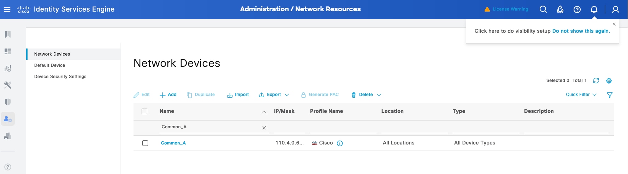The width and height of the screenshot is (628, 174).
Task: Open Default Device in side menu
Action: click(x=49, y=65)
